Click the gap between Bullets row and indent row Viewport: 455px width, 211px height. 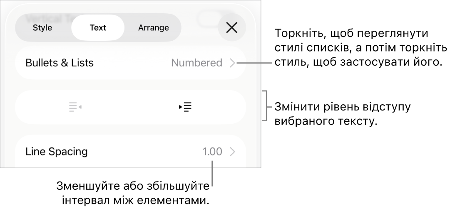click(x=130, y=85)
